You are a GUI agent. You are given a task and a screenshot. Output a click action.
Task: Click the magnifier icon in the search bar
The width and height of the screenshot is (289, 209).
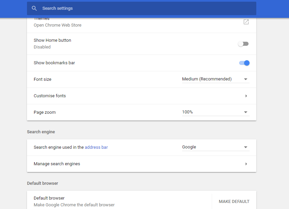tap(34, 8)
